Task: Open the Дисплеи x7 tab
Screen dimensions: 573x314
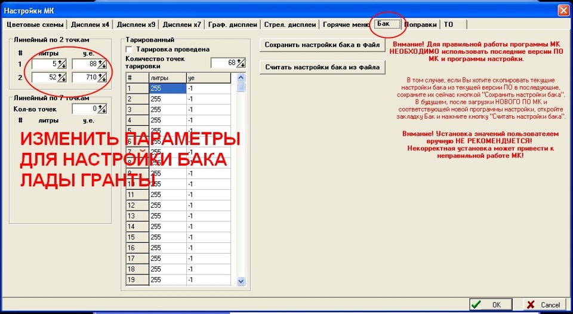Action: pos(181,24)
